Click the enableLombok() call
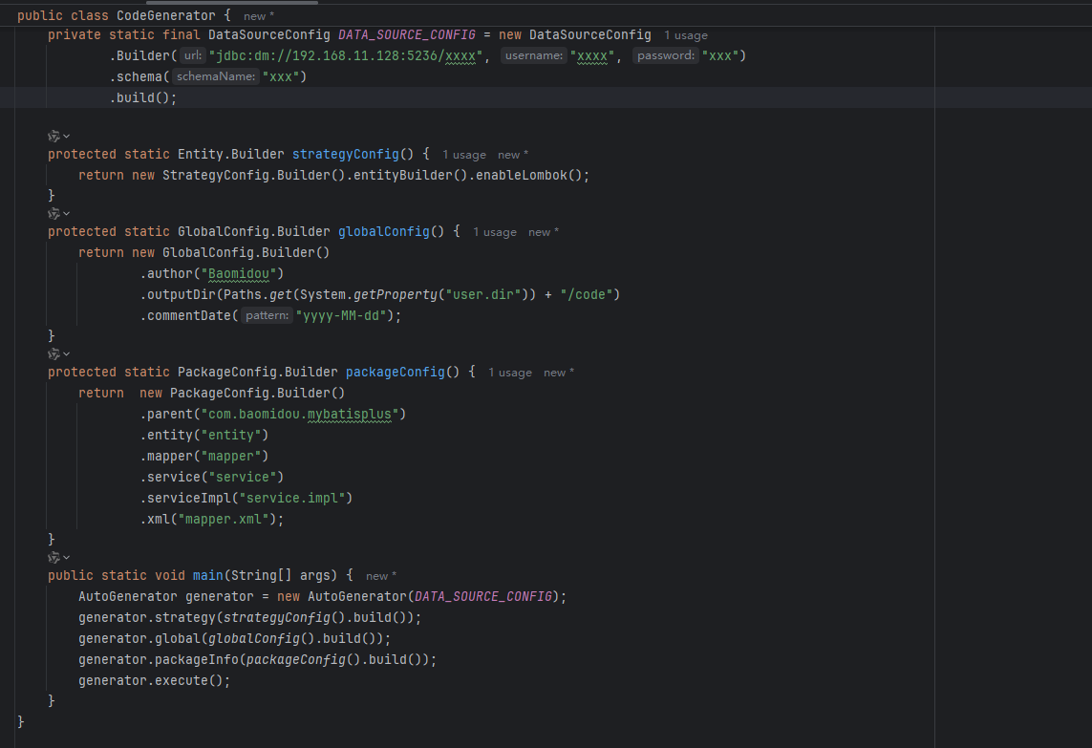Screen dimensions: 1092x748 click(x=528, y=175)
